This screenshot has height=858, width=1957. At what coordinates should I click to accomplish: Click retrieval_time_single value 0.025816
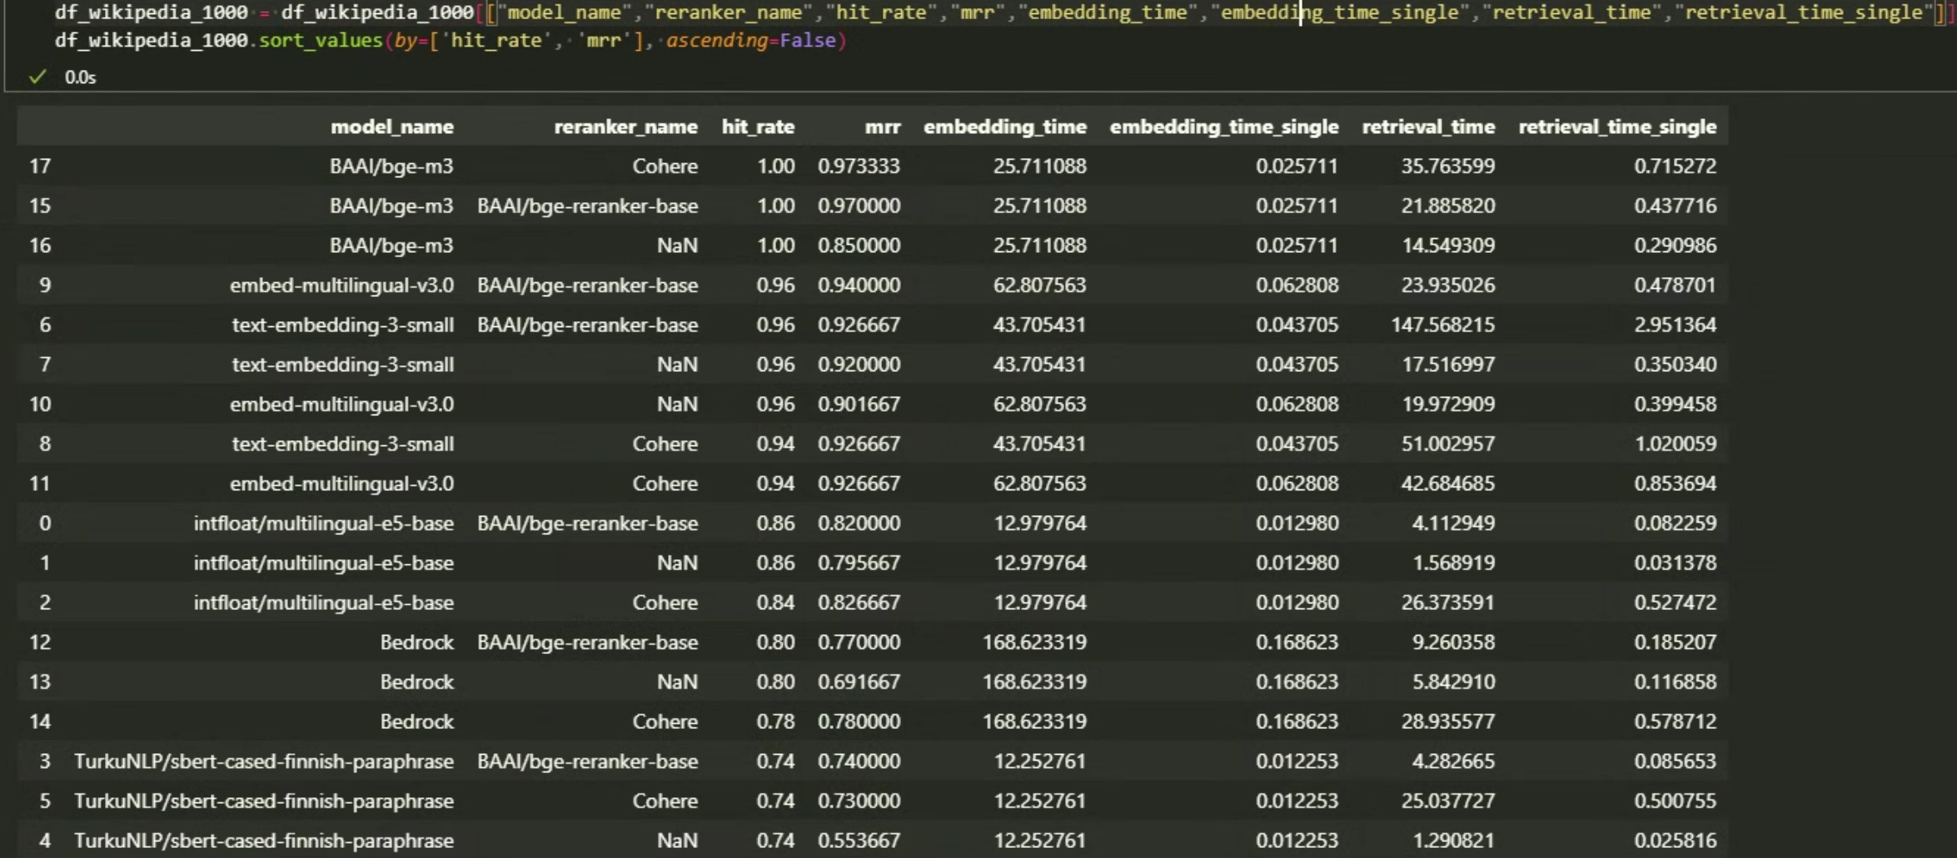[x=1676, y=841]
